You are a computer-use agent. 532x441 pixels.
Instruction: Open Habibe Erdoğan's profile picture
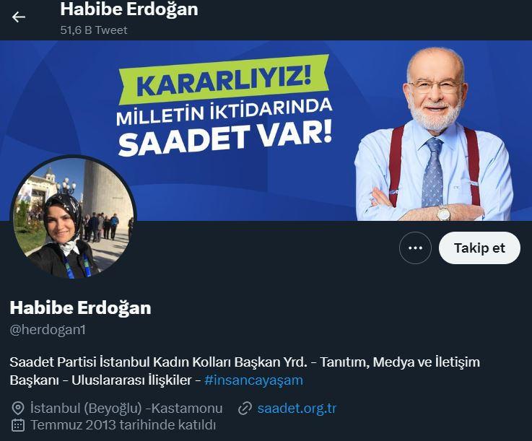click(74, 218)
